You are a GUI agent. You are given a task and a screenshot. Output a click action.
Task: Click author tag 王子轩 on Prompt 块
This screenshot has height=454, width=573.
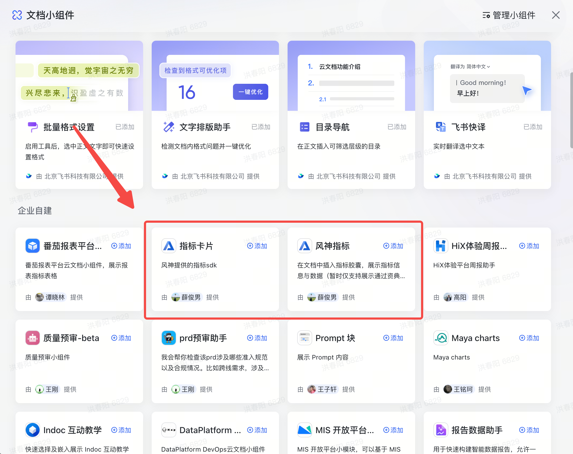323,389
